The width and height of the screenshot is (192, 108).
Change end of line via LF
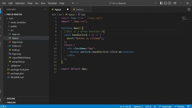point(155,106)
